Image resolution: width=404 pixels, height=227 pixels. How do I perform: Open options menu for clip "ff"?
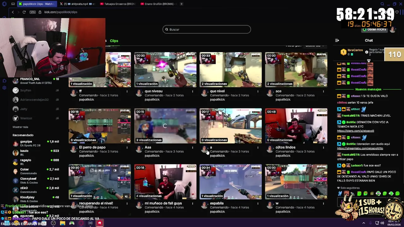(127, 91)
